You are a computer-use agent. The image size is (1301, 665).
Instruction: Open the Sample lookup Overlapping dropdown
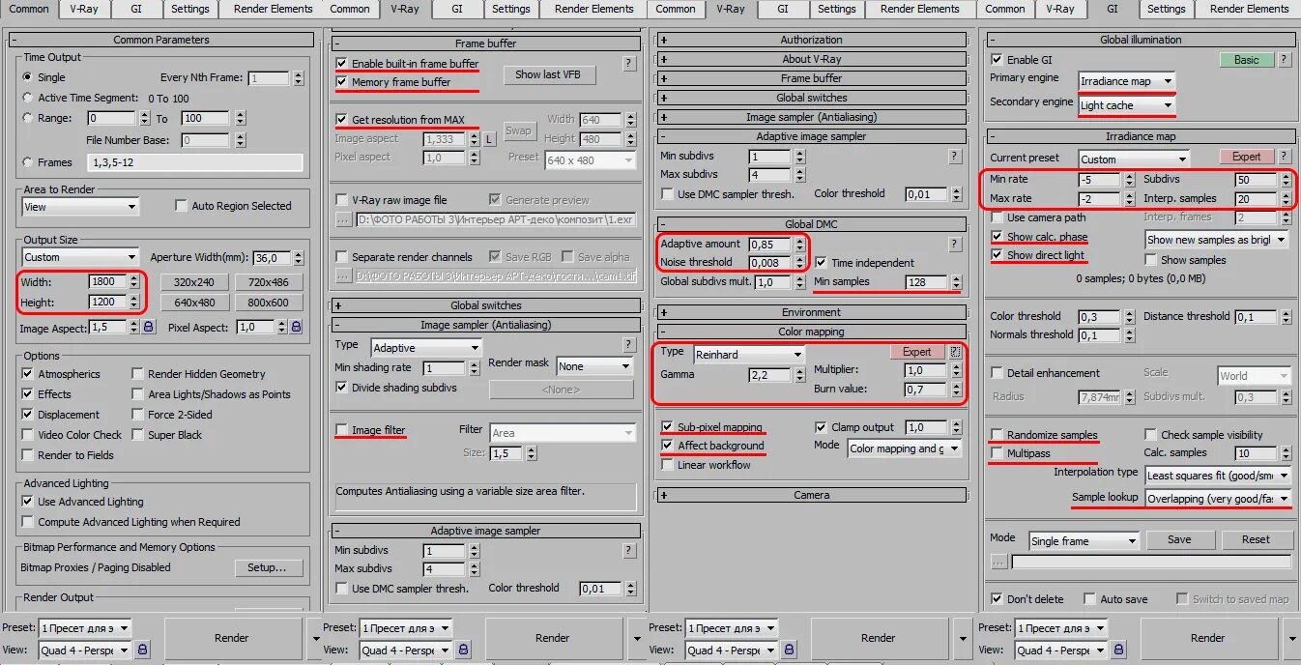pos(1218,499)
